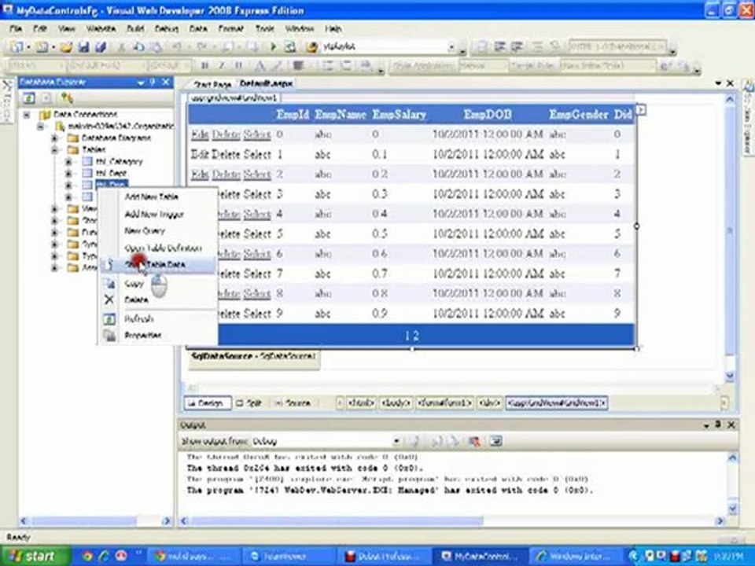
Task: Click the Output panel horizontal scrollbar
Action: [x=450, y=520]
